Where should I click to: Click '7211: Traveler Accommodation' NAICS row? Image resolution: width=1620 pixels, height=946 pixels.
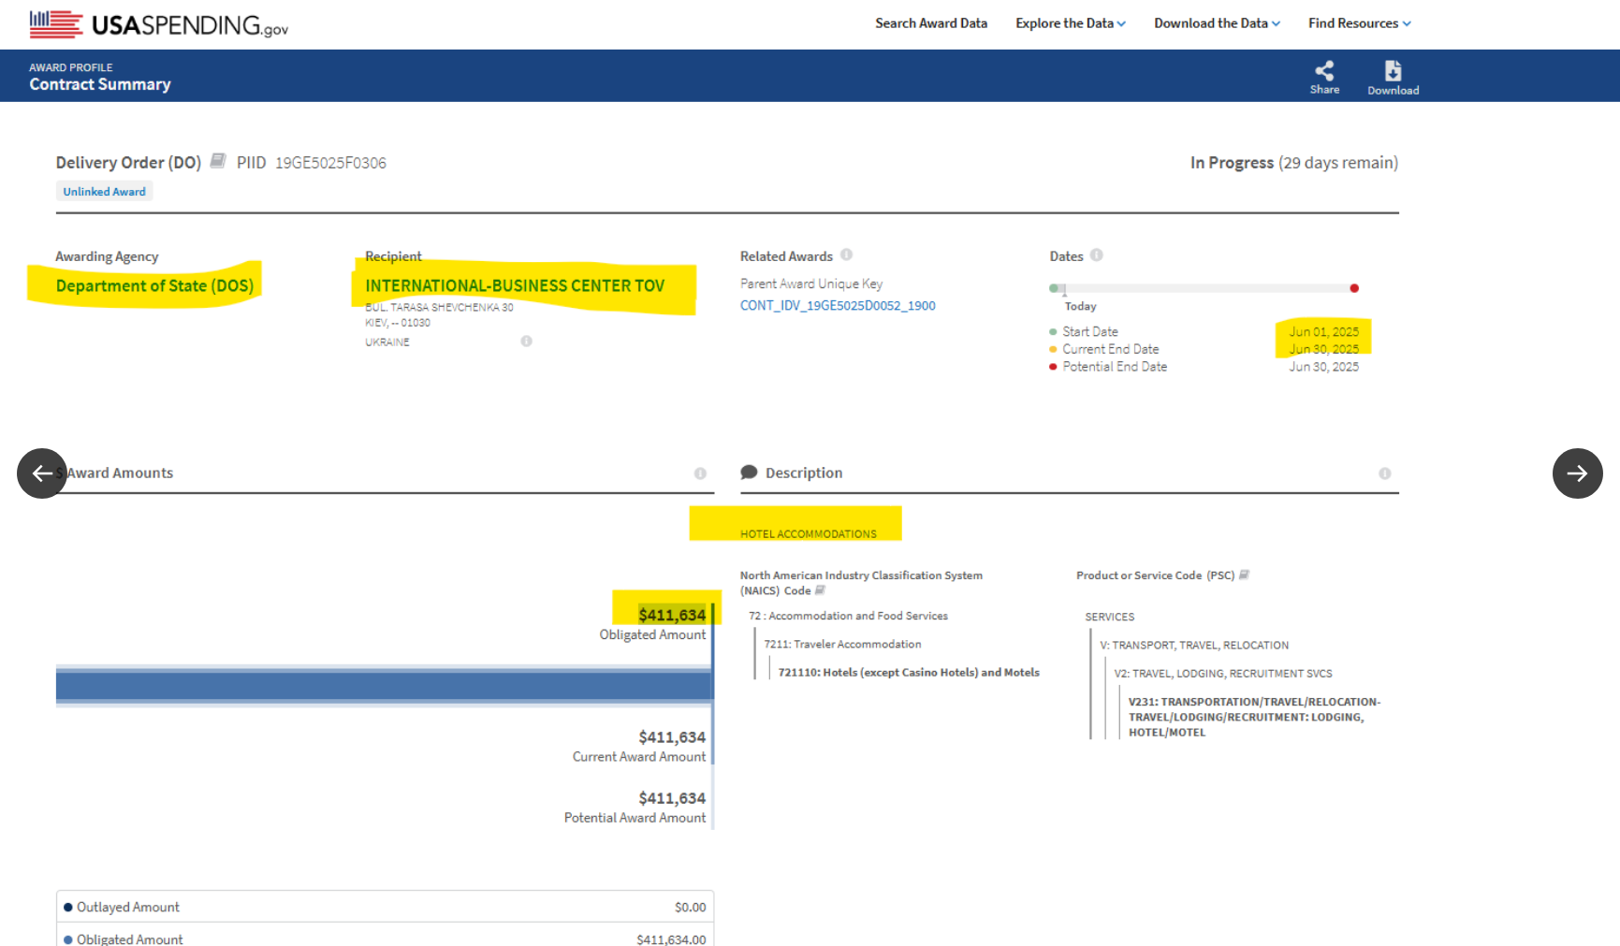pos(842,644)
